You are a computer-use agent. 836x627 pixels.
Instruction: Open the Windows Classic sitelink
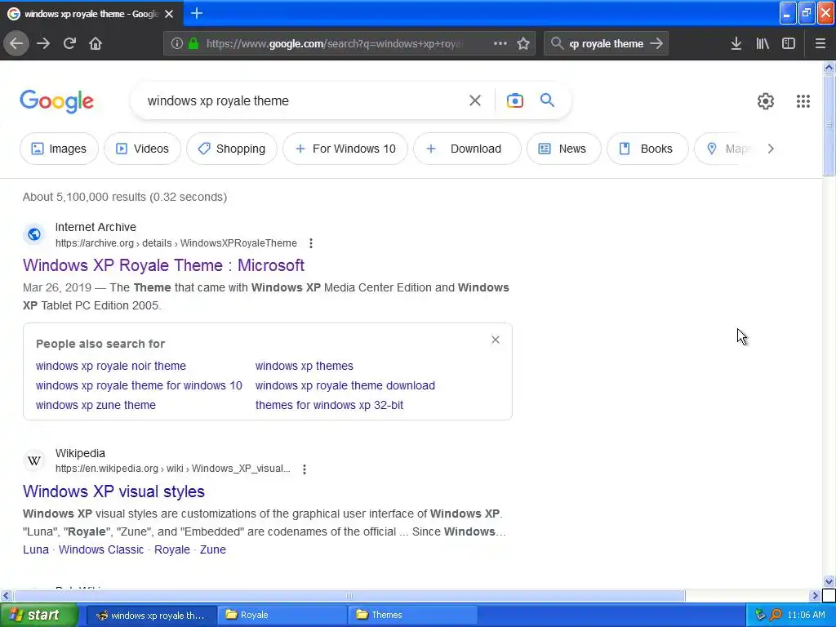(101, 549)
